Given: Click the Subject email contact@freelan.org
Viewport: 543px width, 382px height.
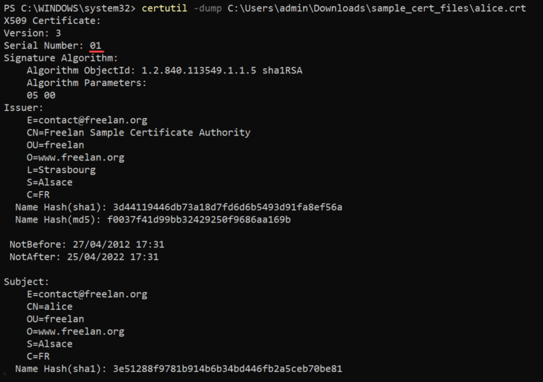Looking at the screenshot, I should click(87, 294).
